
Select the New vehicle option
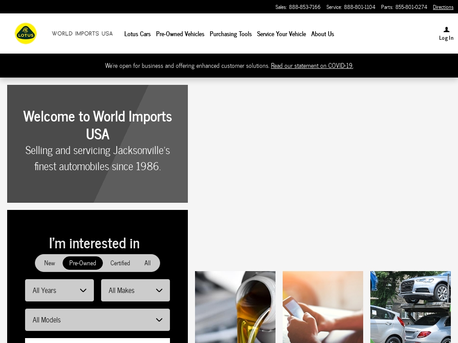[49, 263]
